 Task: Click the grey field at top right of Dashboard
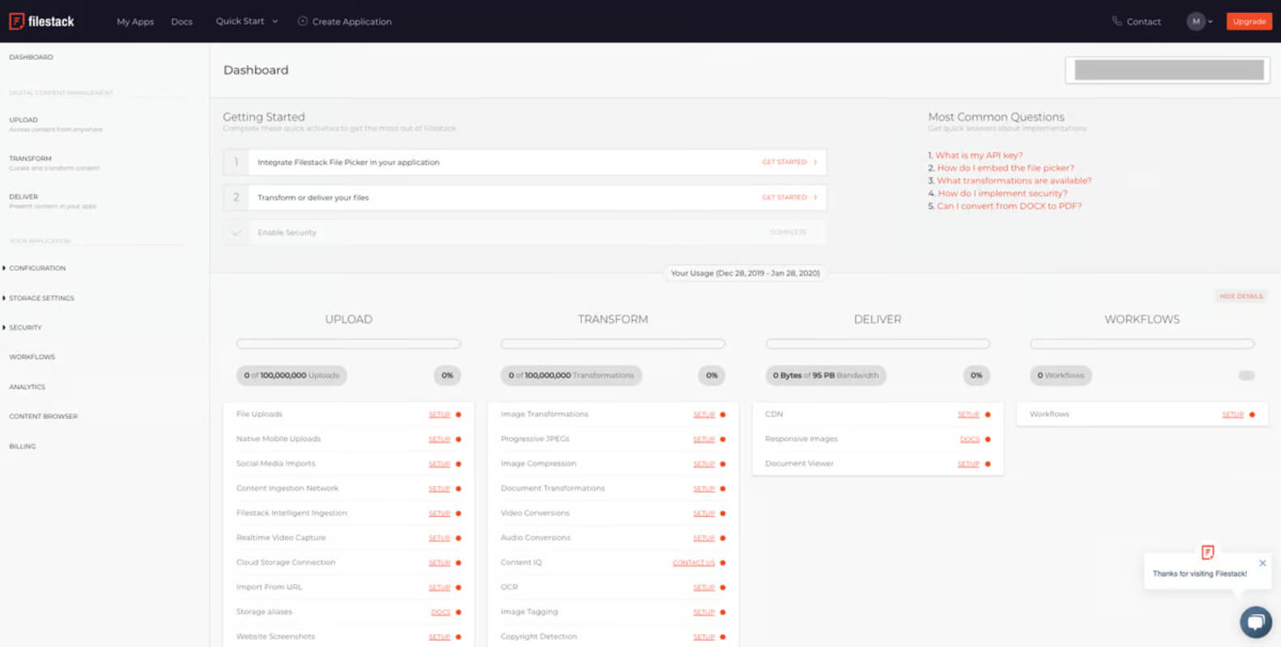[x=1168, y=70]
